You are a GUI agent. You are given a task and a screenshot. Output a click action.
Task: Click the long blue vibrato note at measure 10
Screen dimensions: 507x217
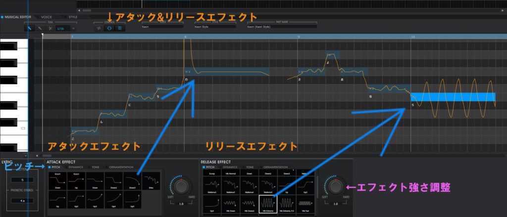pyautogui.click(x=453, y=97)
